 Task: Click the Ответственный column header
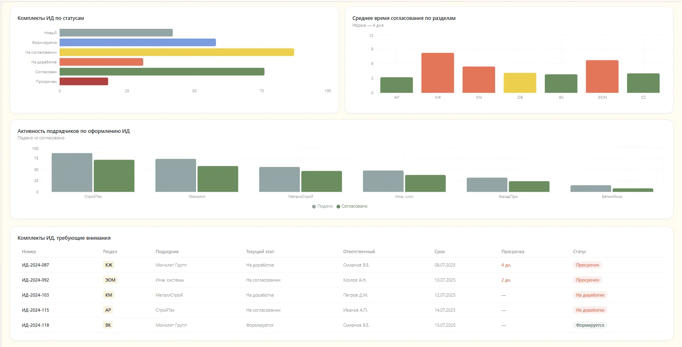click(x=359, y=252)
